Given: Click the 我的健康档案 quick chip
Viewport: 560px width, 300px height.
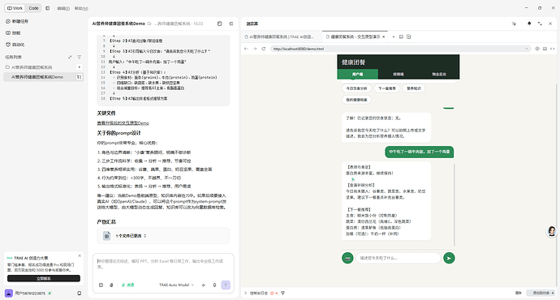Looking at the screenshot, I should coord(356,100).
